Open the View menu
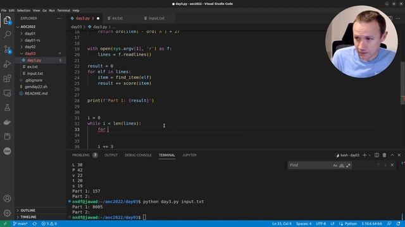405x227 pixels. (x=36, y=11)
